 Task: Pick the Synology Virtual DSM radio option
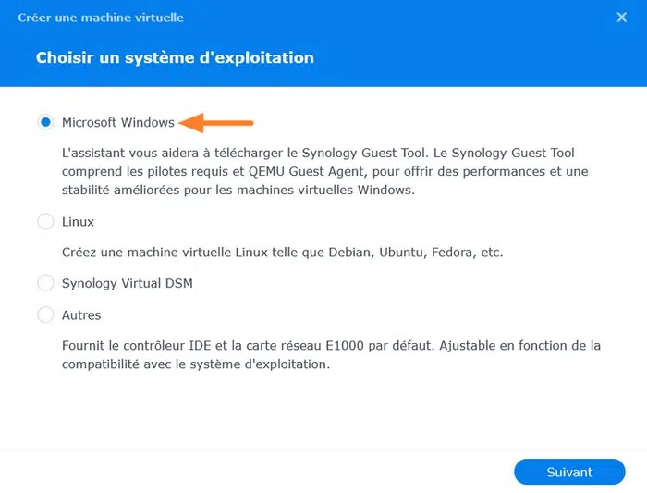45,283
